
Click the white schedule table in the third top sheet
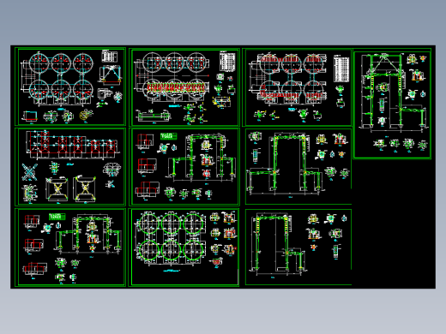[x=341, y=69]
